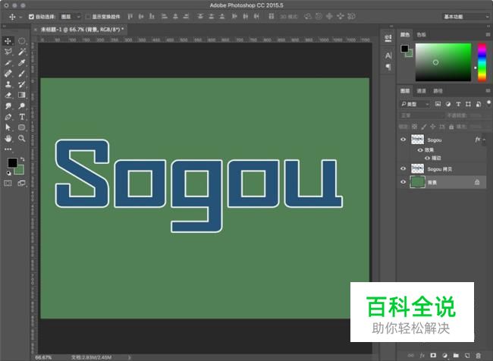Select the Eyedropper tool
The width and height of the screenshot is (493, 361).
coord(22,63)
